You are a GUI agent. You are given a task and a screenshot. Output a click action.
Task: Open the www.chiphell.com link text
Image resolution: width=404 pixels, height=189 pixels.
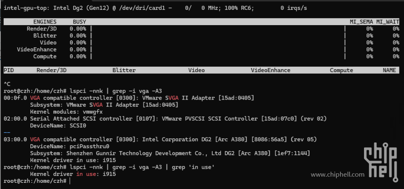point(338,175)
